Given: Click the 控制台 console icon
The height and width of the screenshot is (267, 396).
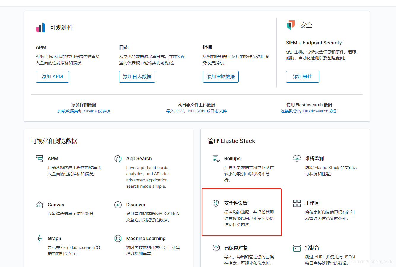Looking at the screenshot, I should 297,248.
